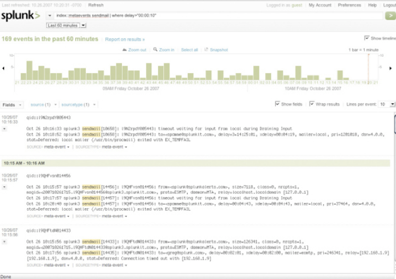Open SOURCE meta-event menu of 10:16:33 event
Image resolution: width=396 pixels, height=279 pixels.
coord(57,147)
